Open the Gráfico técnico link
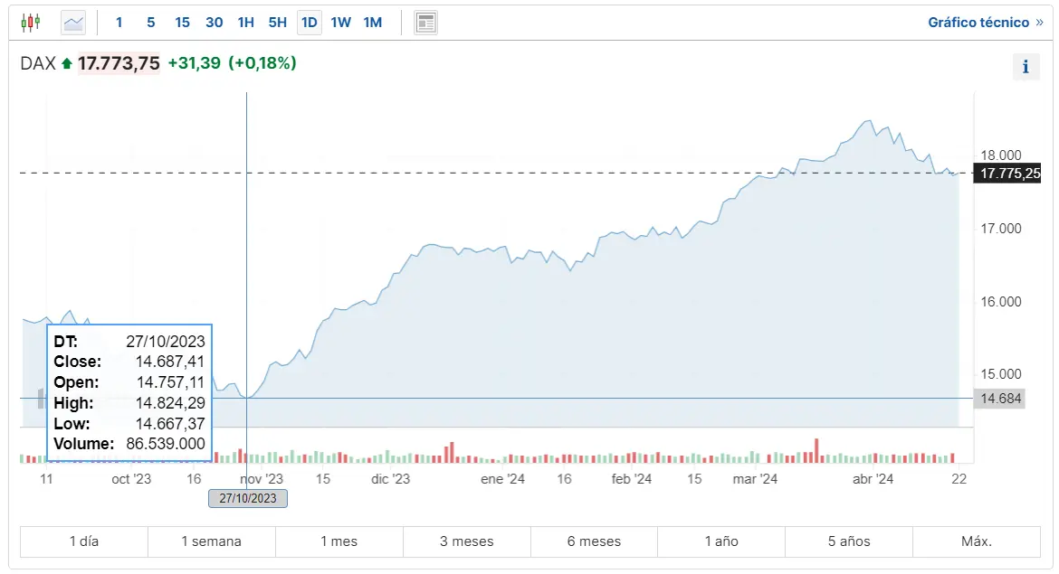This screenshot has width=1059, height=574. [x=980, y=22]
